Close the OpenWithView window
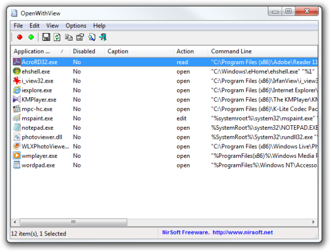The image size is (331, 252). point(307,11)
